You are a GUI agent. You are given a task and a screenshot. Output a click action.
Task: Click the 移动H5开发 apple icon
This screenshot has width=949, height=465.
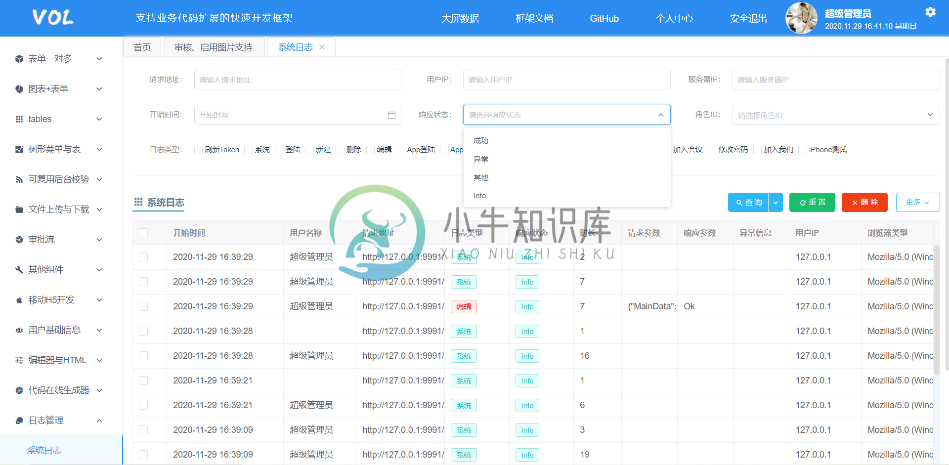click(19, 300)
